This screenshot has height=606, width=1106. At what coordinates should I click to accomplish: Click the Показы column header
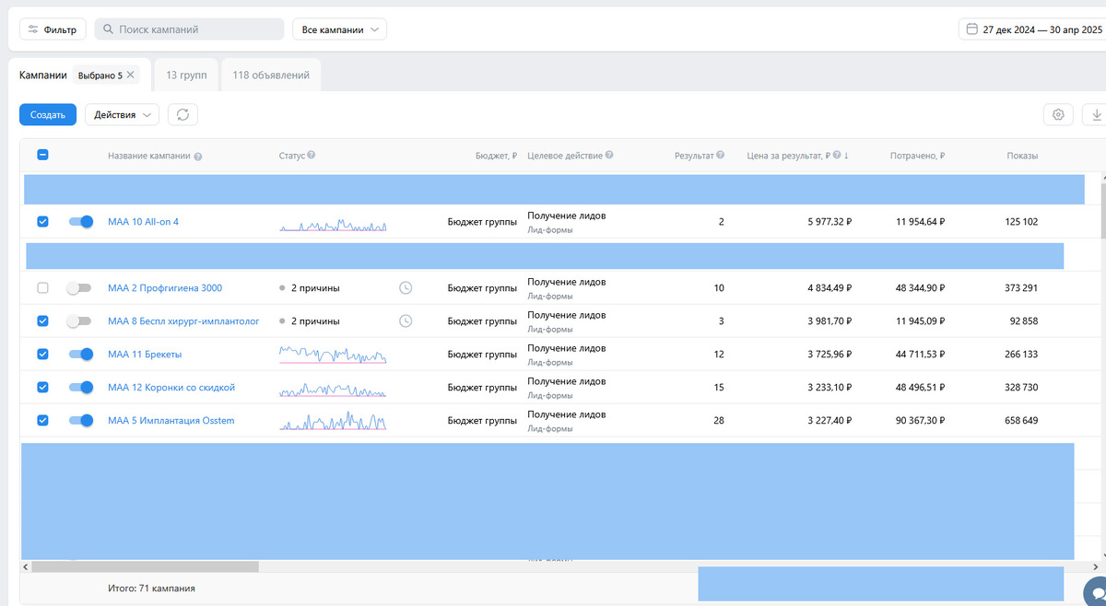[1022, 156]
